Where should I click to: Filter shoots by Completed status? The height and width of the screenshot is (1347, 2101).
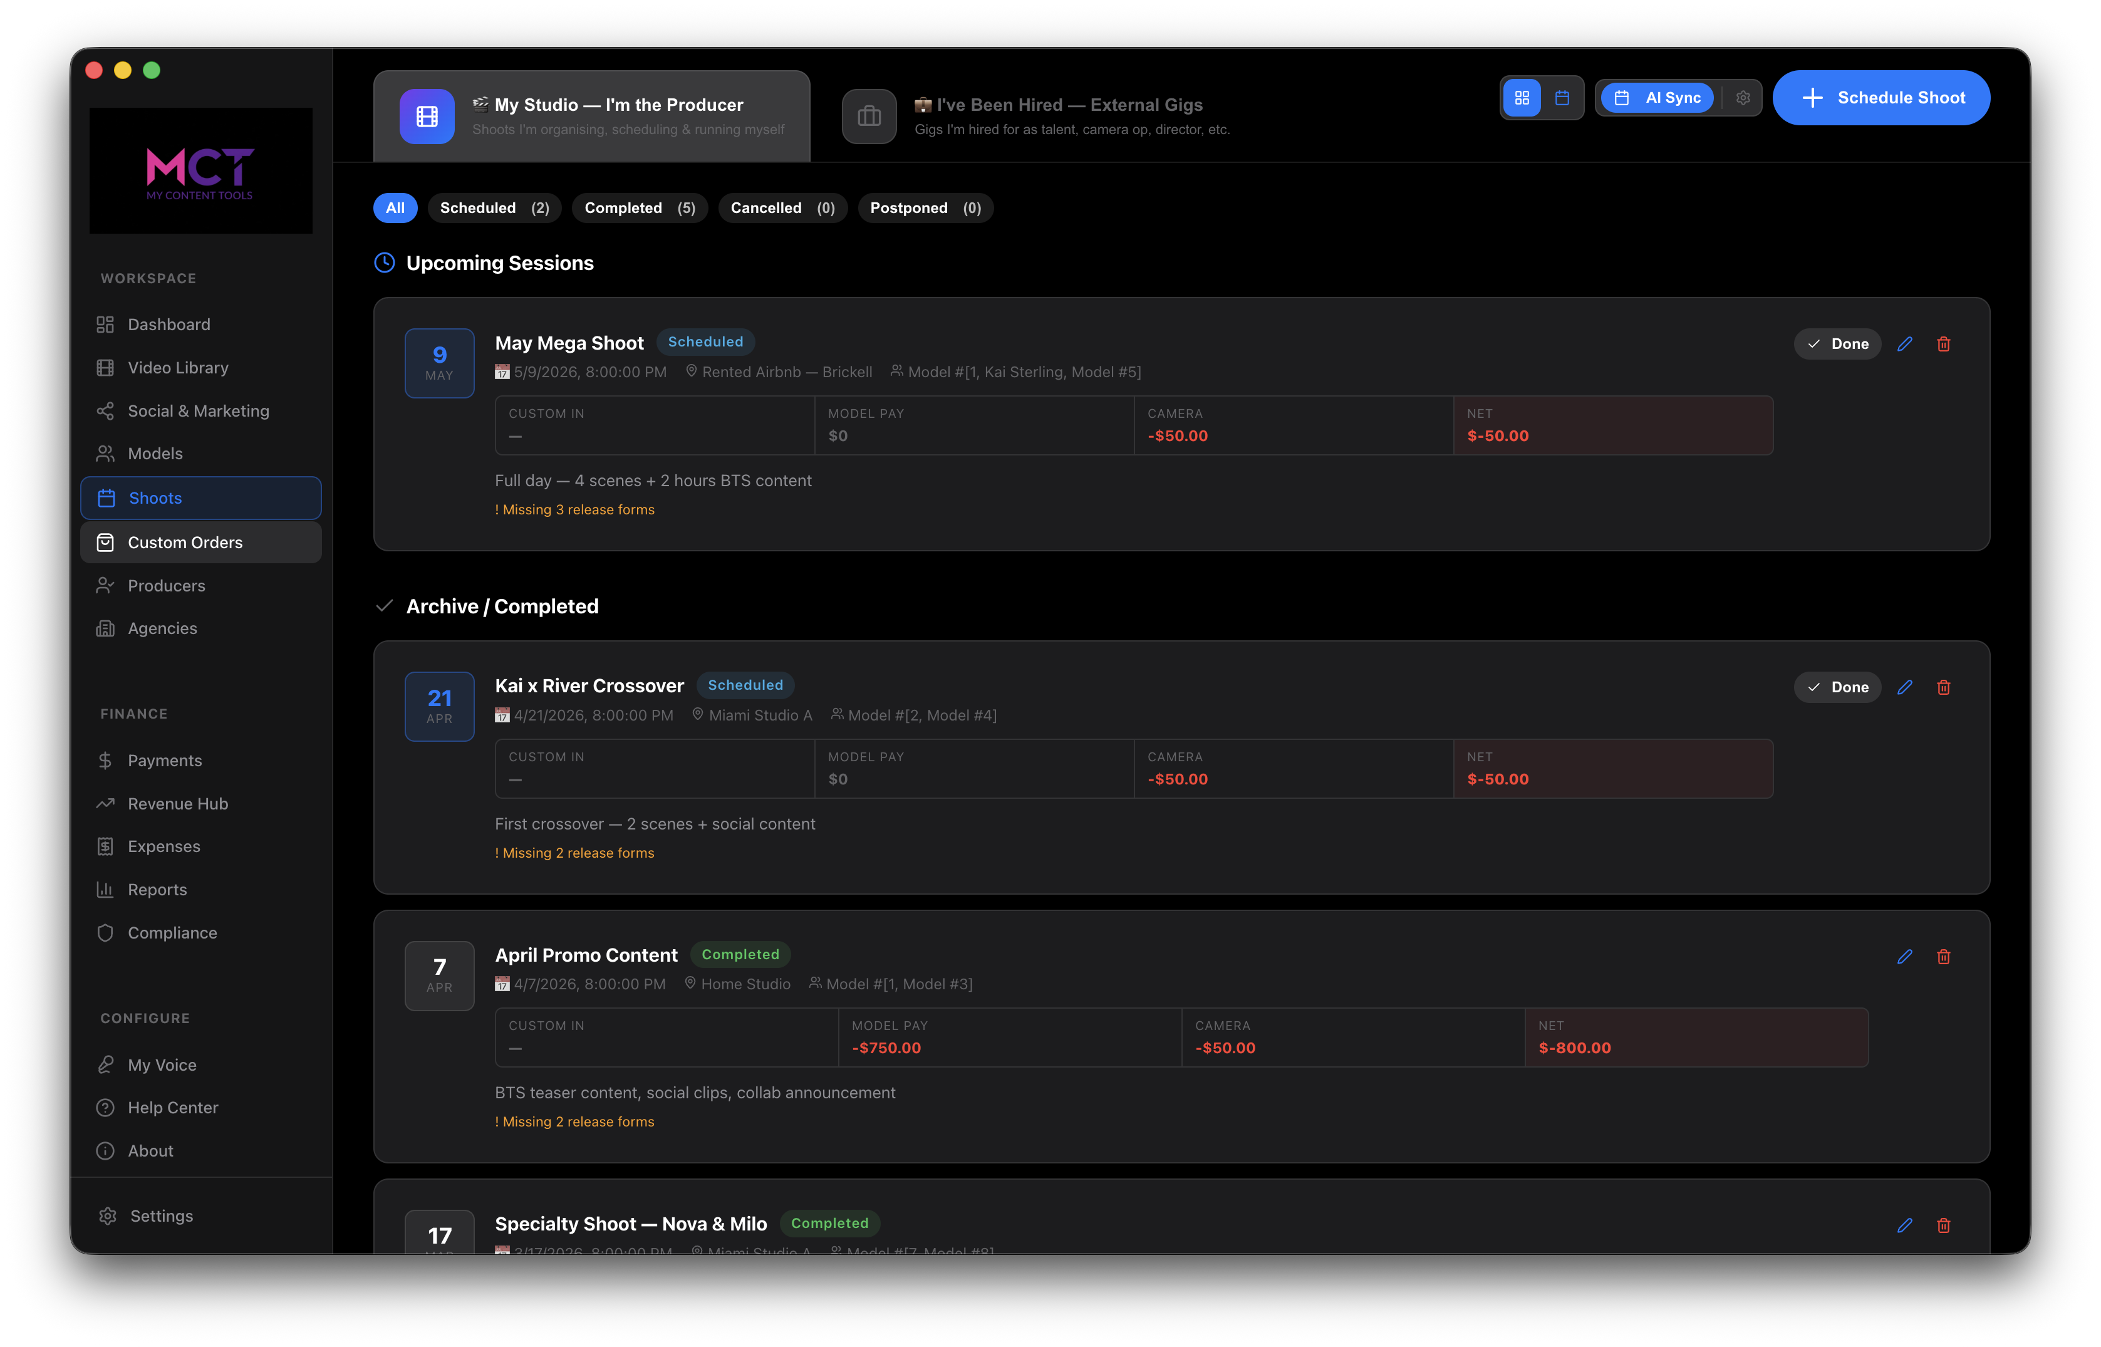[639, 207]
